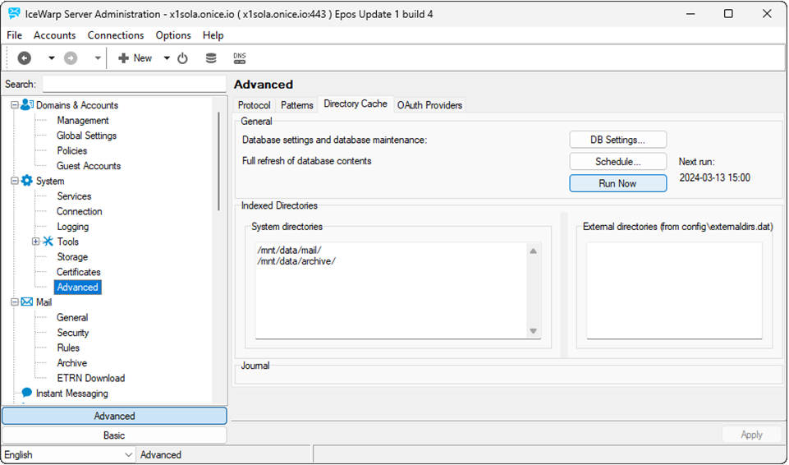Image resolution: width=789 pixels, height=465 pixels.
Task: Select Archive in the tree
Action: (x=71, y=363)
